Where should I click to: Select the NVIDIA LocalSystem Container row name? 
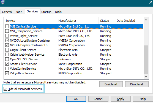(x=30, y=40)
